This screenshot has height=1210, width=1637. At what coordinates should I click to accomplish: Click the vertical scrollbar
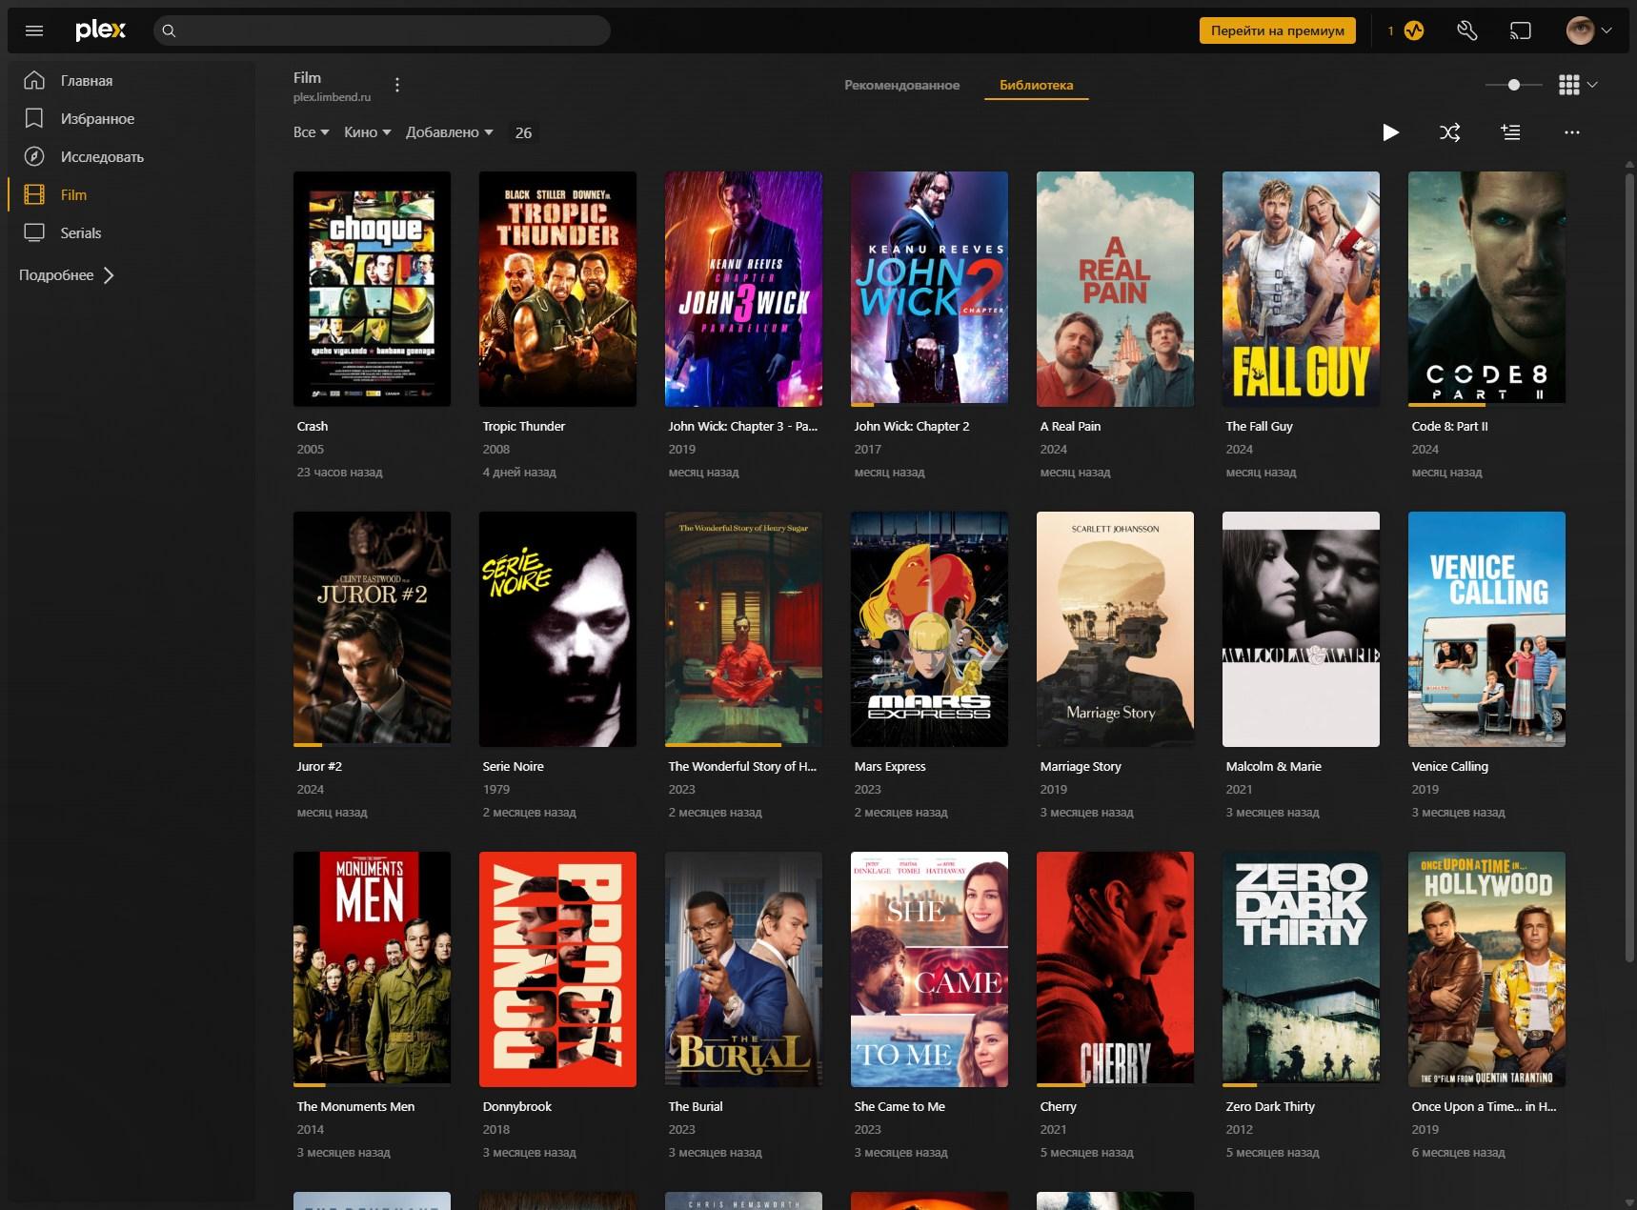tap(1629, 567)
